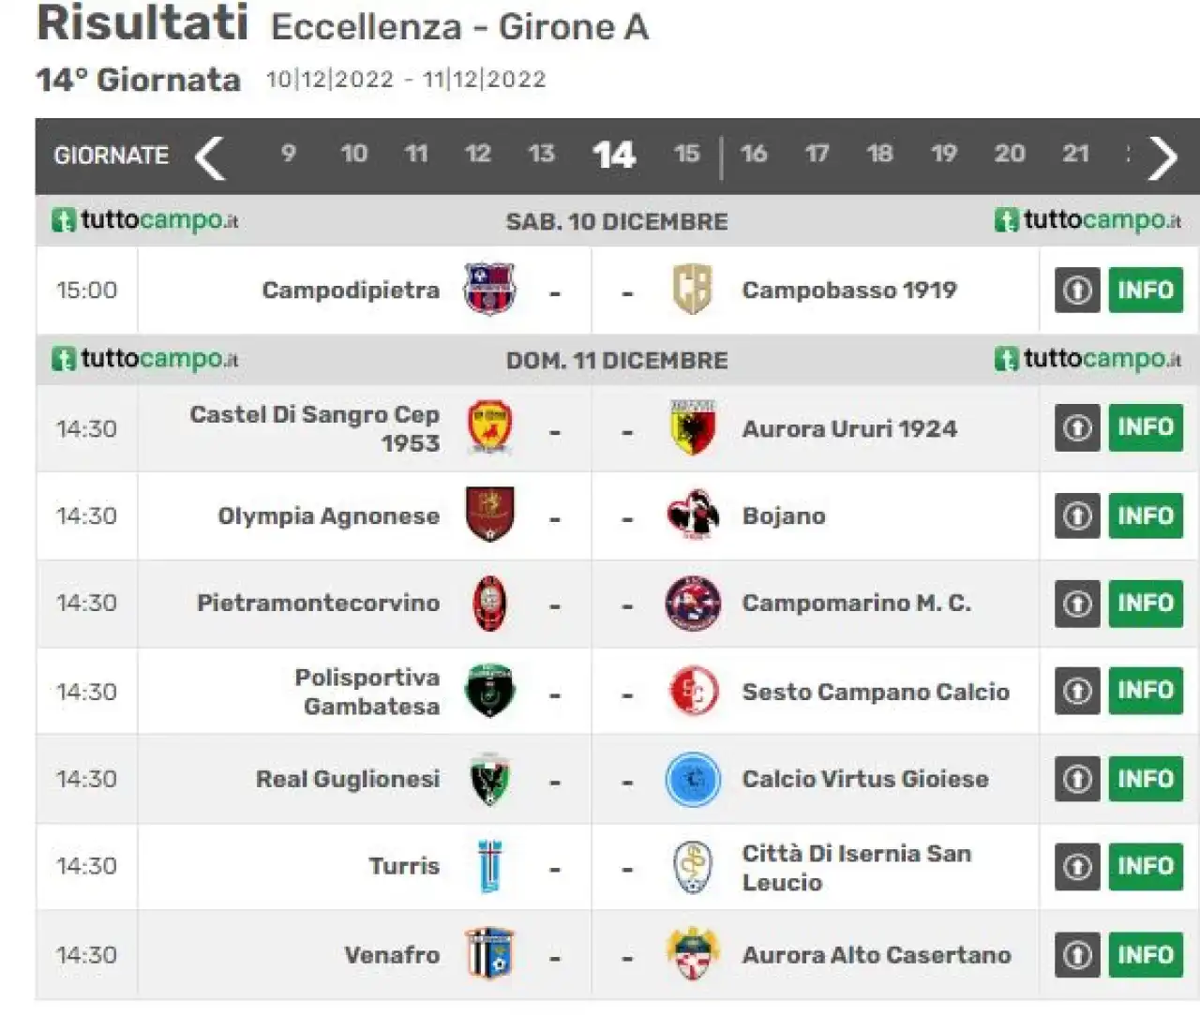Click the Campobasso 1919 team crest

(x=692, y=289)
